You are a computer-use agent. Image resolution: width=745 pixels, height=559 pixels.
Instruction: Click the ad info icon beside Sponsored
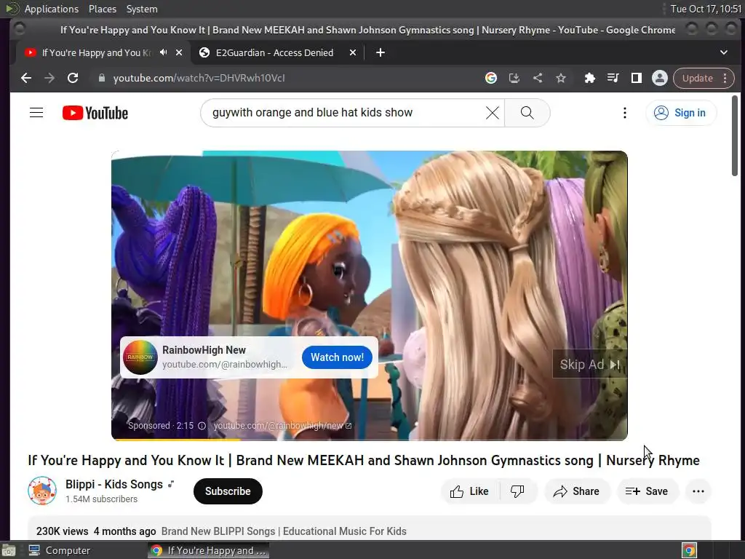202,425
